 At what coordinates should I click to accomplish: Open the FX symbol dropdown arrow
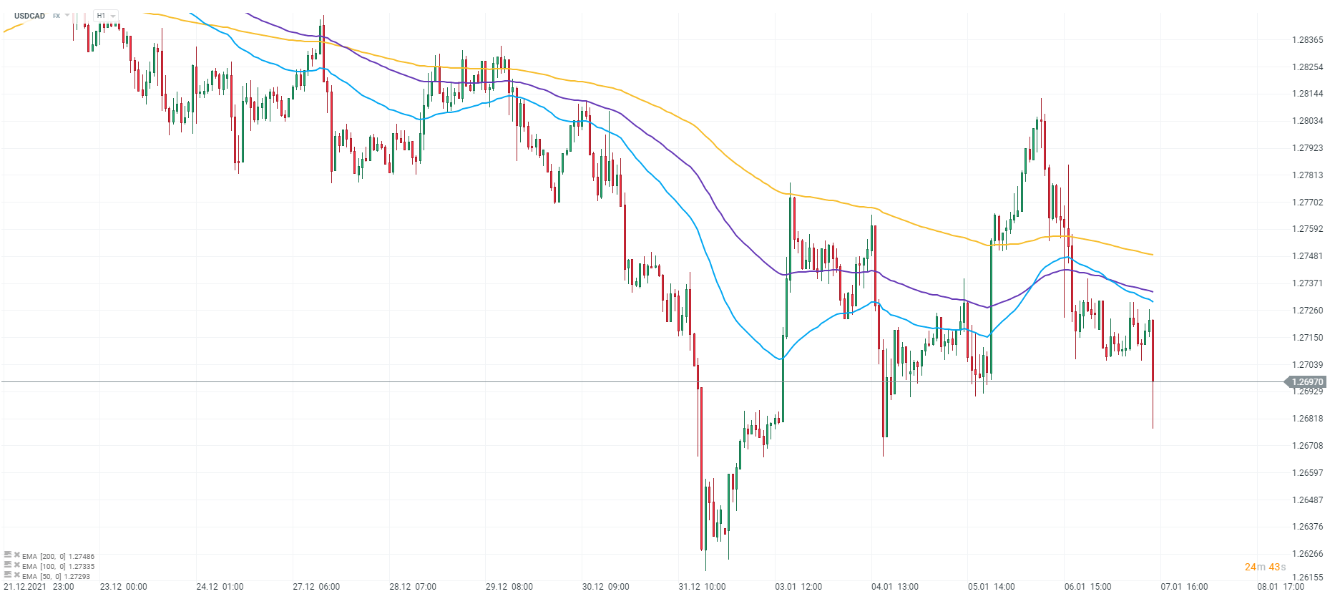point(67,15)
